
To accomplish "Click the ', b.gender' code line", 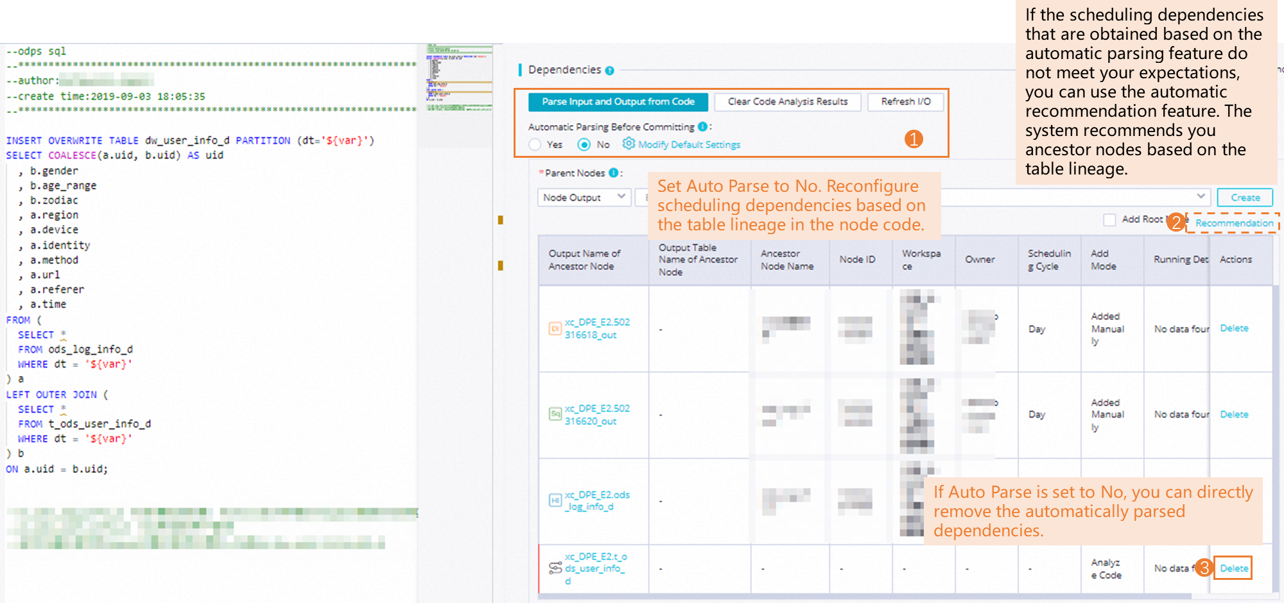I will pos(48,171).
